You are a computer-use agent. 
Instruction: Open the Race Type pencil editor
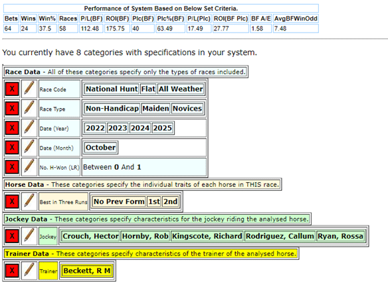click(x=29, y=108)
